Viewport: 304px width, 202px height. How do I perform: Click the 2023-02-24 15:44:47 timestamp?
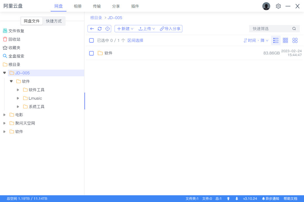[291, 53]
